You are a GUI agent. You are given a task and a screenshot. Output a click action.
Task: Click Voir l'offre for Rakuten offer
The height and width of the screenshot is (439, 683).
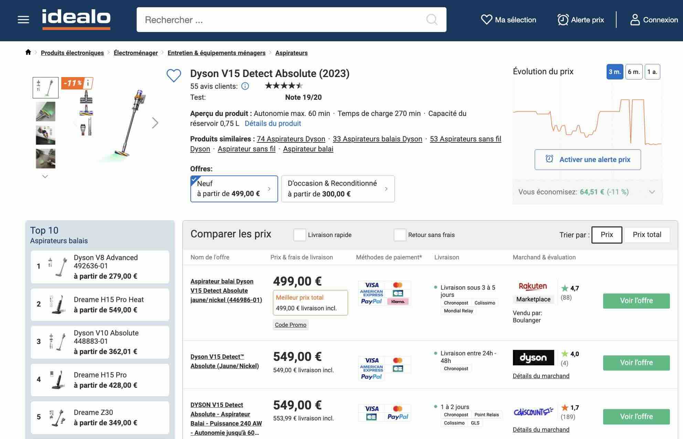pos(636,301)
